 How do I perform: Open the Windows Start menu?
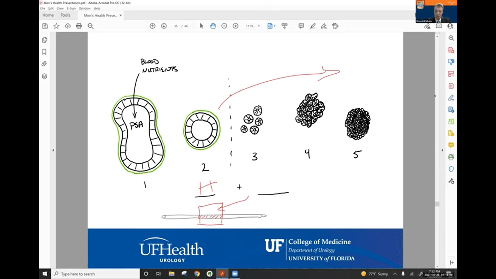coord(45,274)
